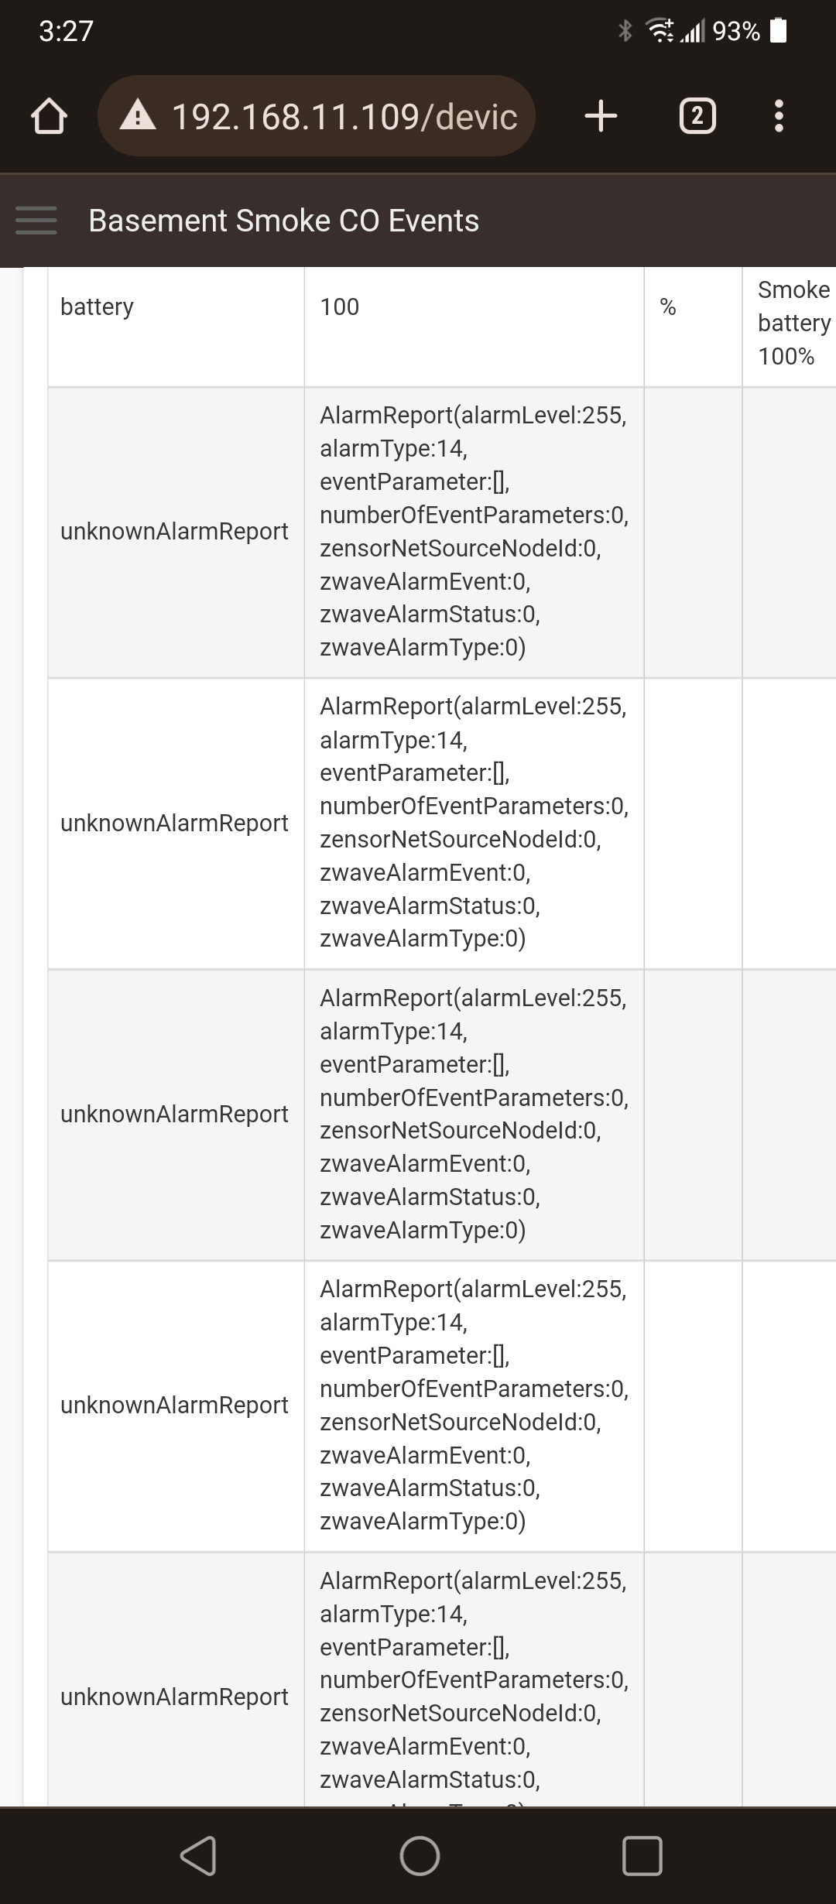Image resolution: width=836 pixels, height=1904 pixels.
Task: Tap Android back navigation button
Action: click(197, 1855)
